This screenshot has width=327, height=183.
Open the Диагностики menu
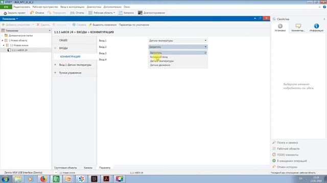click(94, 7)
